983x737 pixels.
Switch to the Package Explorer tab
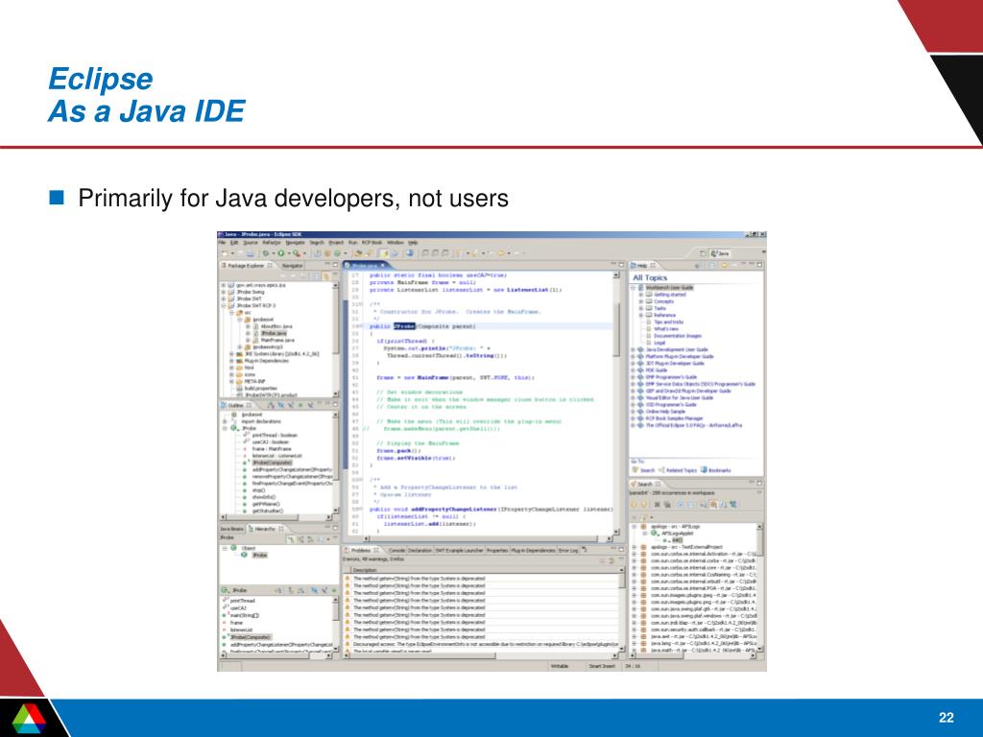pyautogui.click(x=246, y=265)
